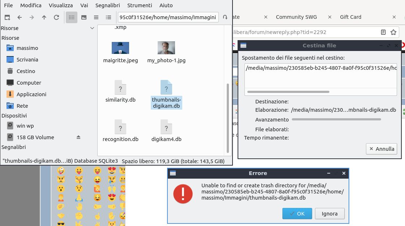Bookmark this page with star icon
The width and height of the screenshot is (405, 226).
393,32
